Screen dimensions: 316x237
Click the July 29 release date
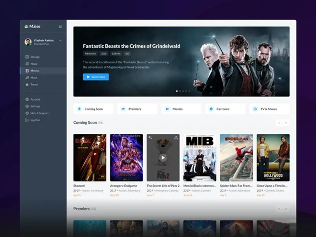(x=261, y=195)
